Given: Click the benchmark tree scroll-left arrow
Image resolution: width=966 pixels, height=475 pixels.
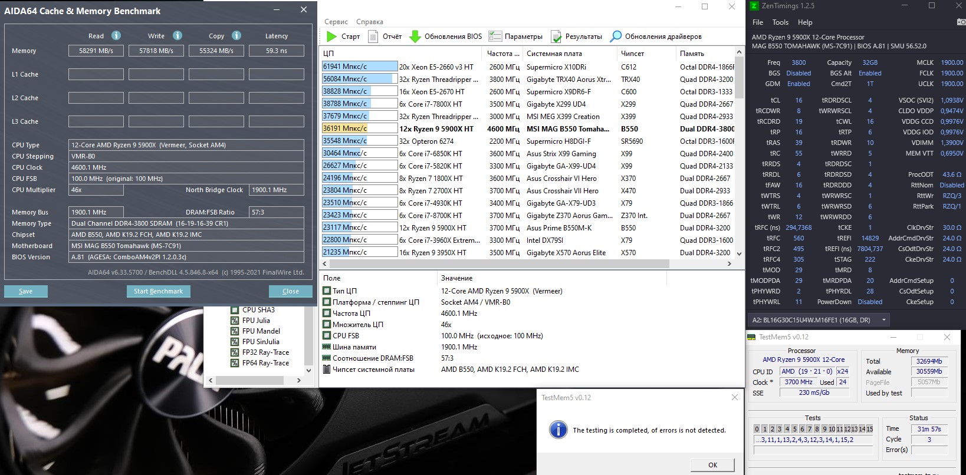Looking at the screenshot, I should tap(211, 381).
